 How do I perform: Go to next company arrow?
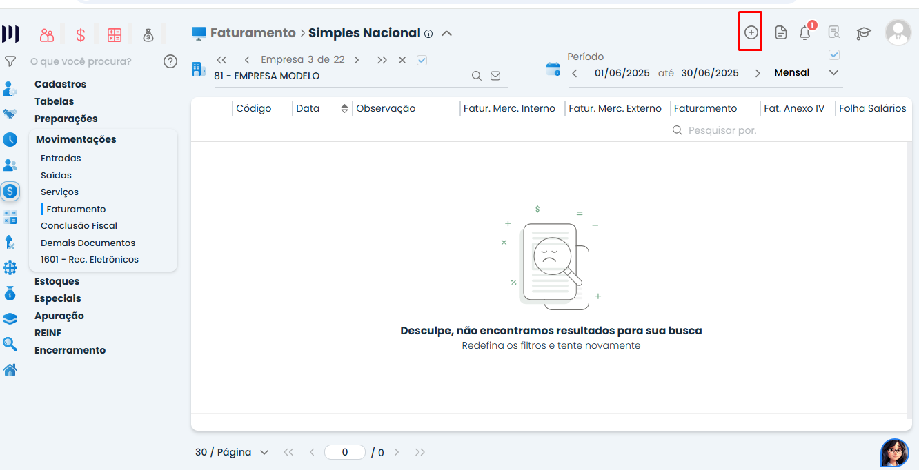coord(357,60)
